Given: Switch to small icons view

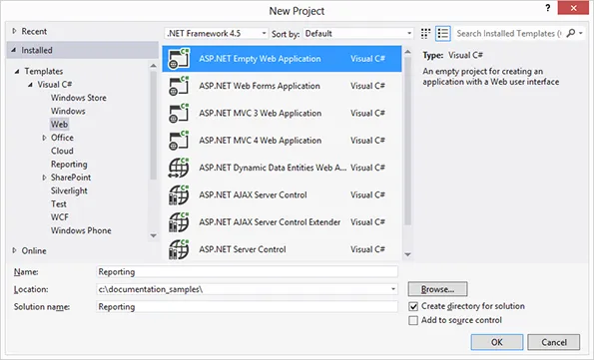Looking at the screenshot, I should [426, 33].
